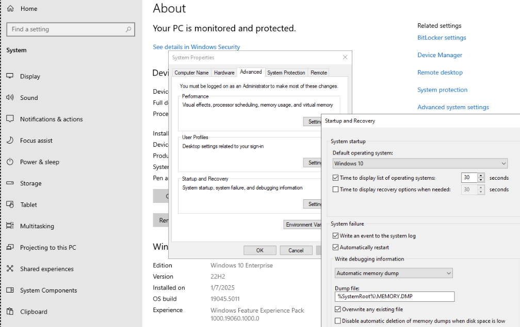Click OK in System Properties

(259, 251)
